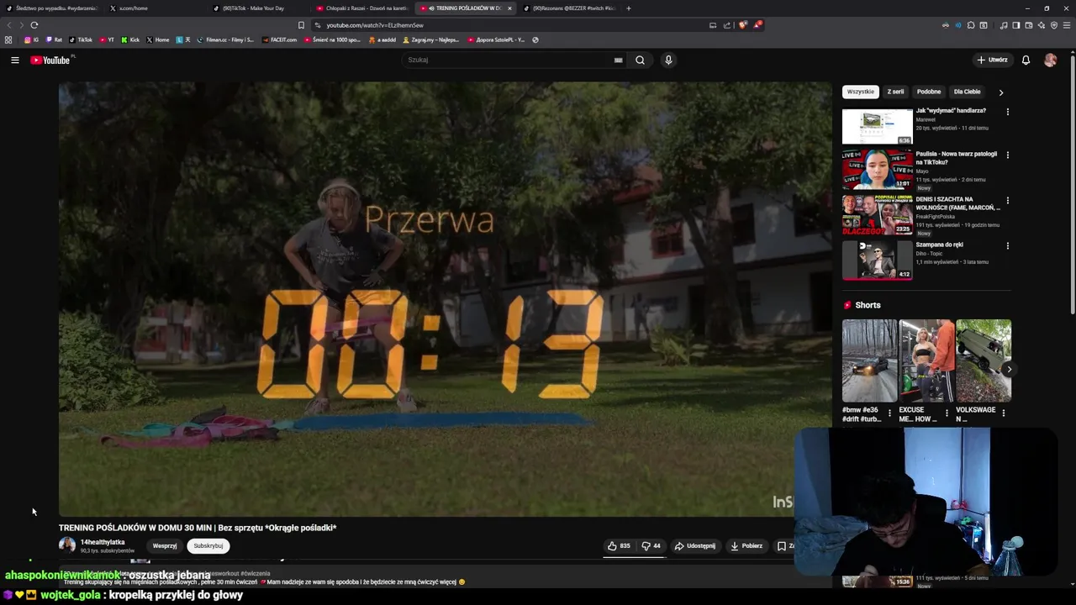Open a new browser tab with plus

pyautogui.click(x=628, y=8)
